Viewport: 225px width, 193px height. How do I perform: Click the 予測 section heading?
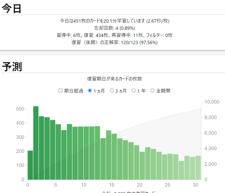click(12, 67)
